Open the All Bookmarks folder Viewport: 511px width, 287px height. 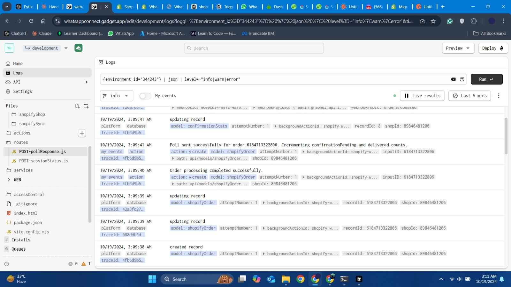click(490, 33)
